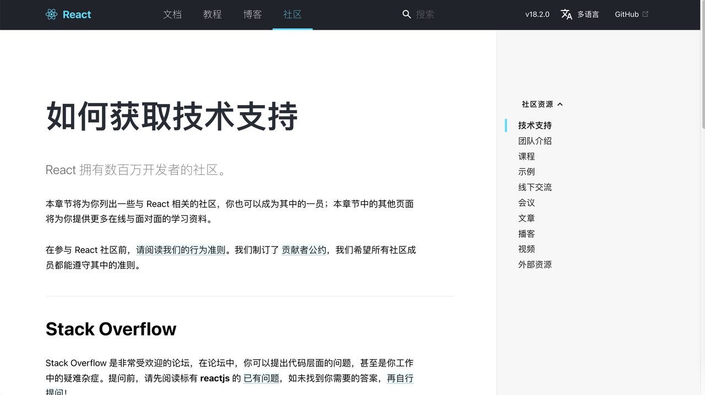
Task: Select 播客 in the sidebar
Action: [527, 233]
